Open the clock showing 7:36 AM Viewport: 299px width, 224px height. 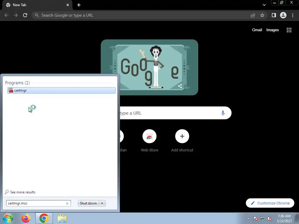[284, 218]
